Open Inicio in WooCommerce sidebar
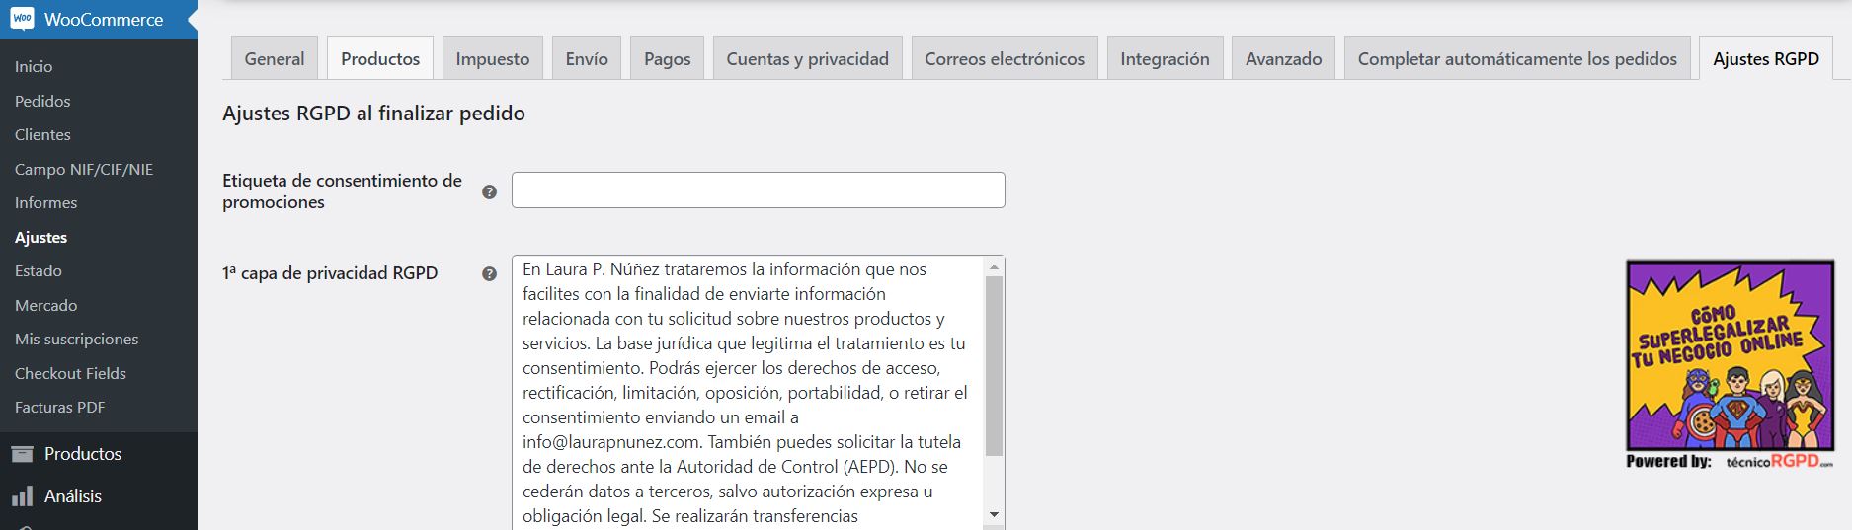The height and width of the screenshot is (530, 1852). (x=34, y=66)
